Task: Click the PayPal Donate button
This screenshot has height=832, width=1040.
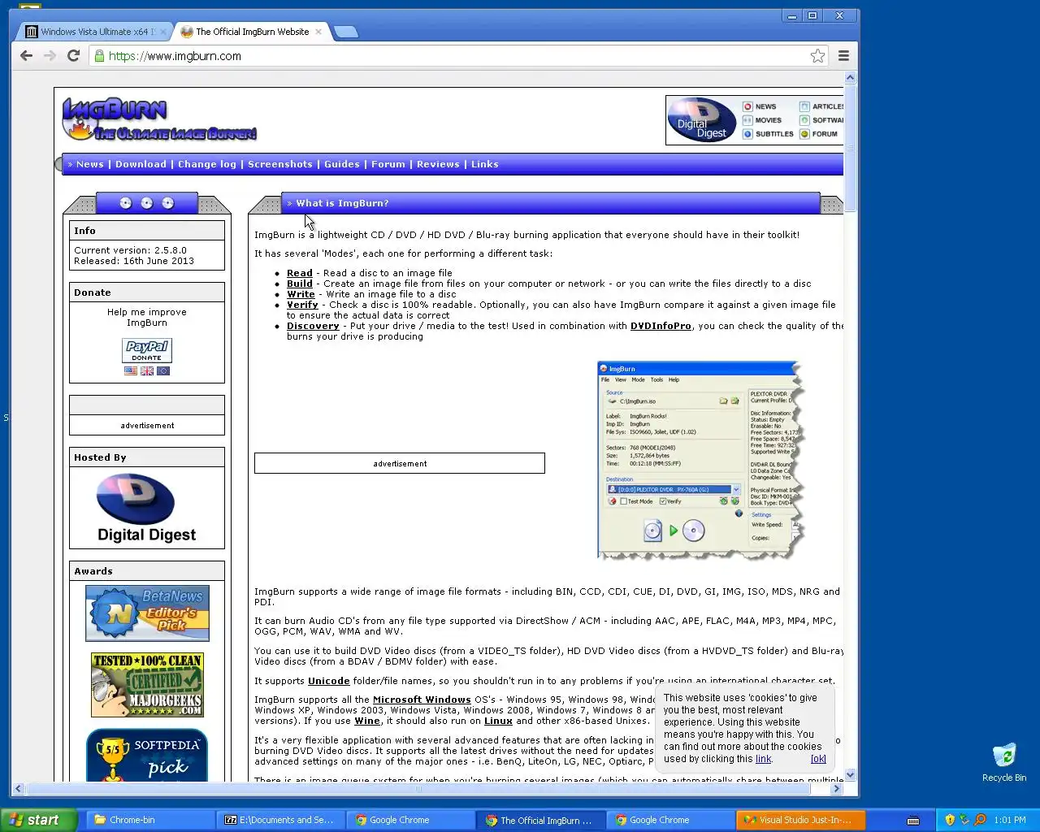Action: [x=147, y=350]
